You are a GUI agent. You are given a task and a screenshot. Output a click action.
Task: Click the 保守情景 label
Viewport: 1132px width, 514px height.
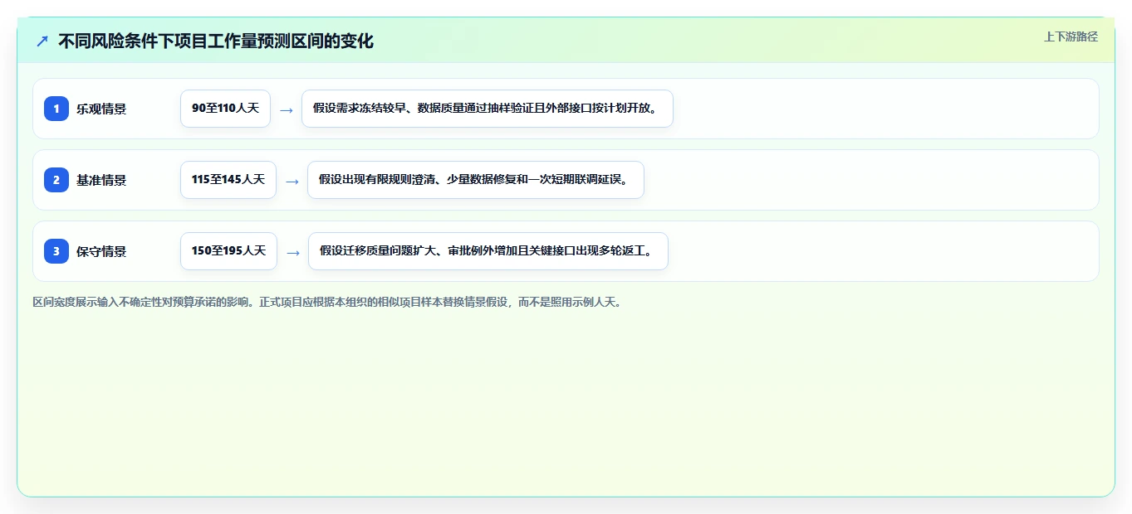pos(101,251)
